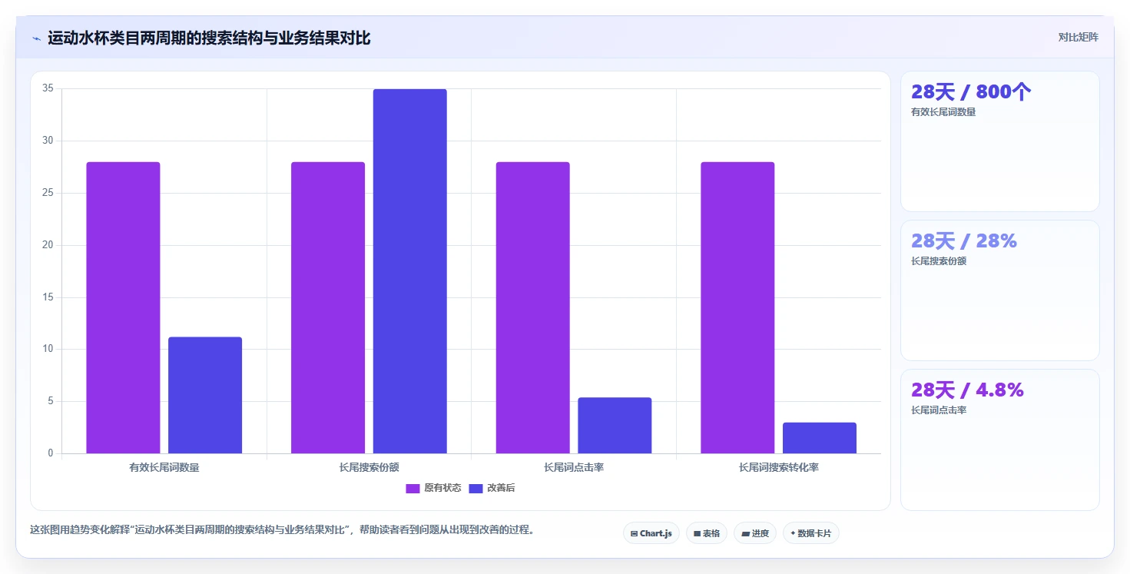This screenshot has height=574, width=1130.
Task: Click the 长尾词搜索转化率 blue 改善后 bar
Action: pos(820,438)
